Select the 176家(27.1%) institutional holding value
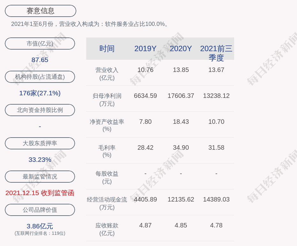 (x=40, y=93)
